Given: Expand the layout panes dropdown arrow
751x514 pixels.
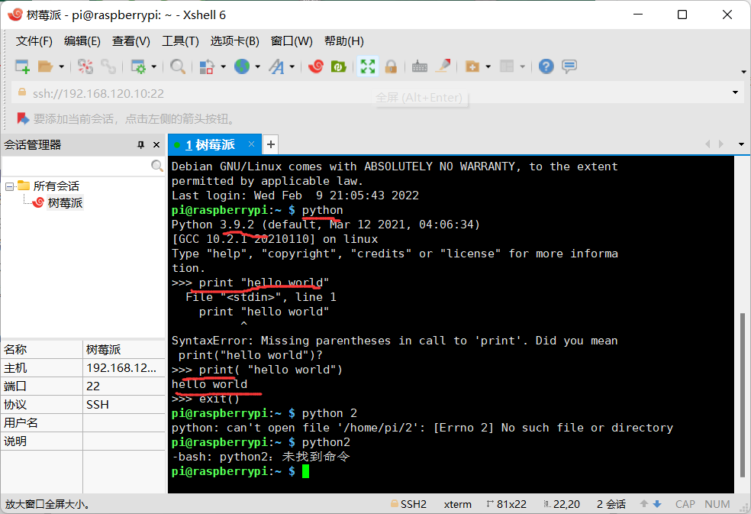Looking at the screenshot, I should click(523, 66).
